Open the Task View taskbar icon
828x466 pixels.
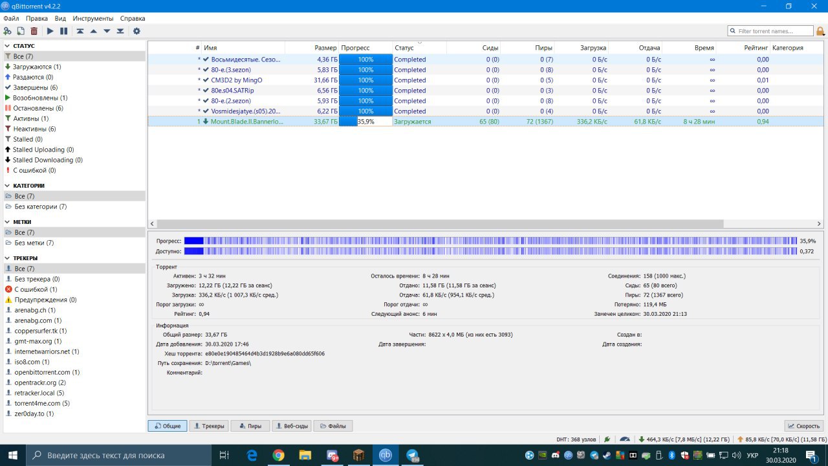coord(224,456)
